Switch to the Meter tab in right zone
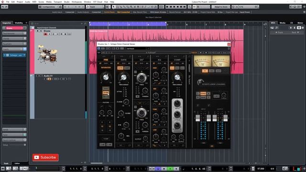 pyautogui.click(x=300, y=23)
